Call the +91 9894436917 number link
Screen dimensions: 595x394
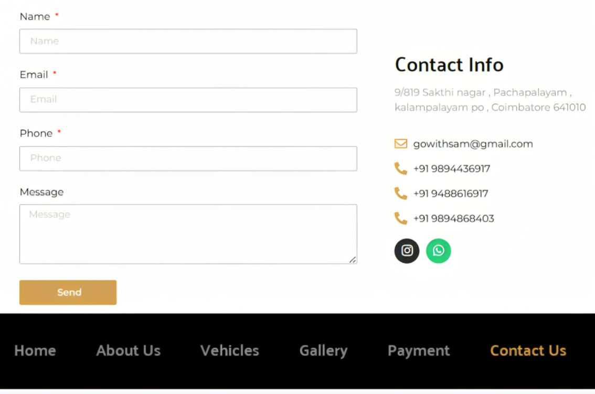click(452, 168)
